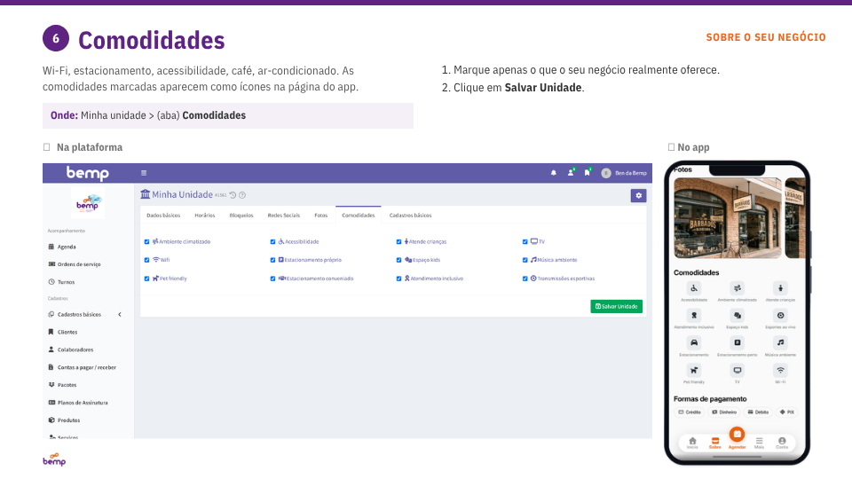Open the Horários tab
The width and height of the screenshot is (852, 479).
[205, 216]
